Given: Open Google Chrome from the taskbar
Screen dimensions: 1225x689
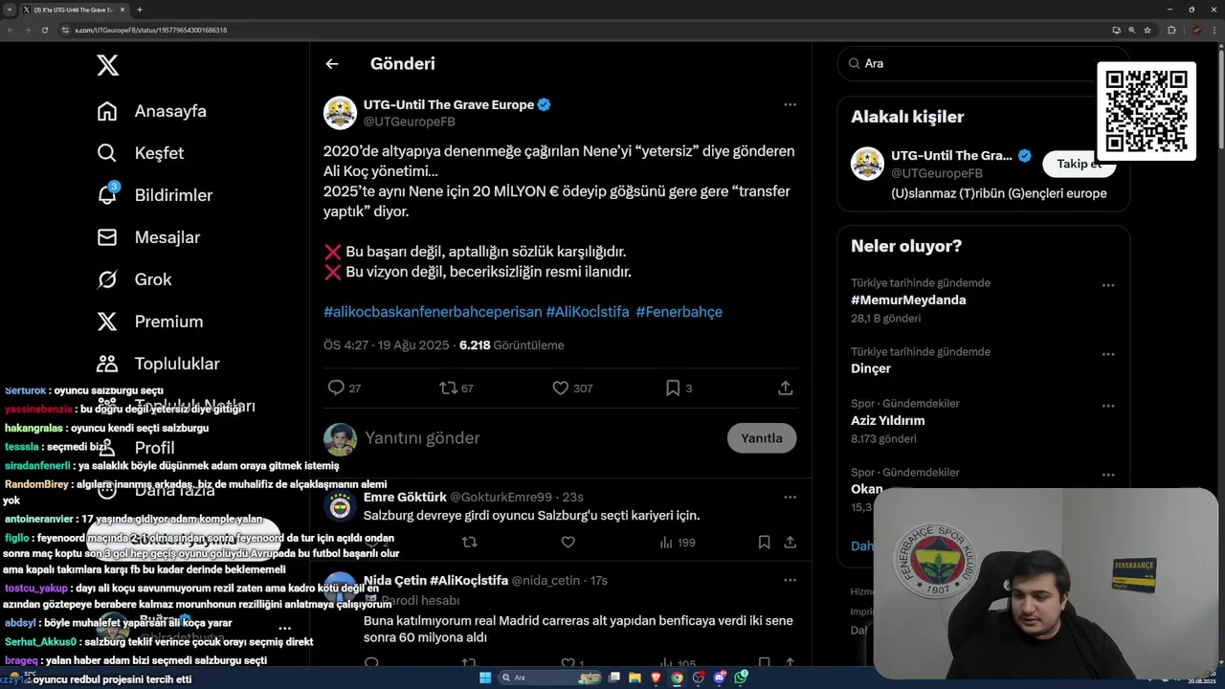Looking at the screenshot, I should [x=678, y=678].
